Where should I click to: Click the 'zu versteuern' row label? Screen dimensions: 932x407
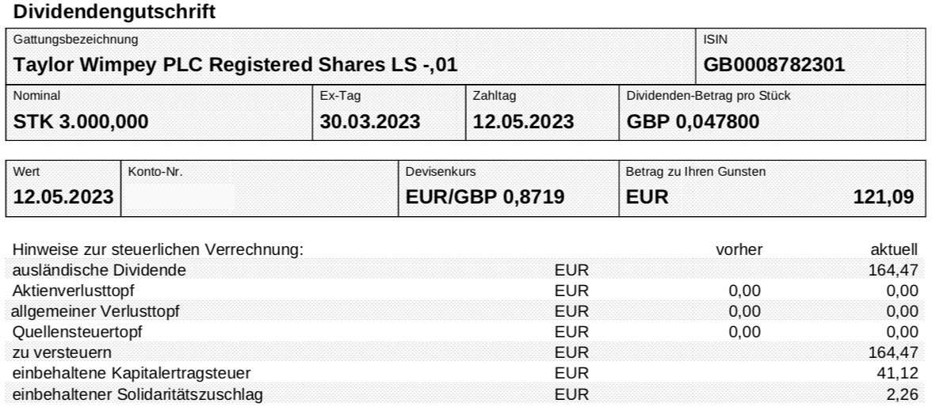[62, 352]
